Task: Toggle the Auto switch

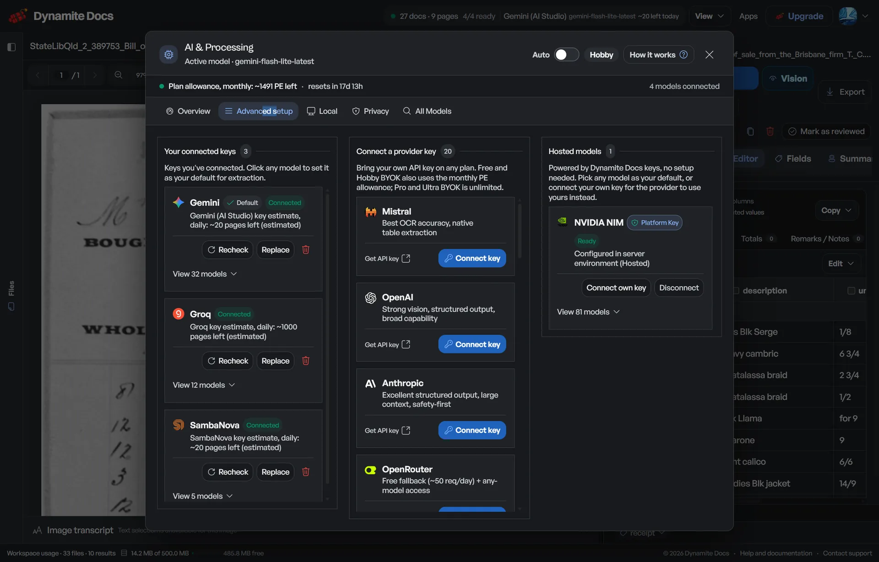Action: pyautogui.click(x=566, y=54)
